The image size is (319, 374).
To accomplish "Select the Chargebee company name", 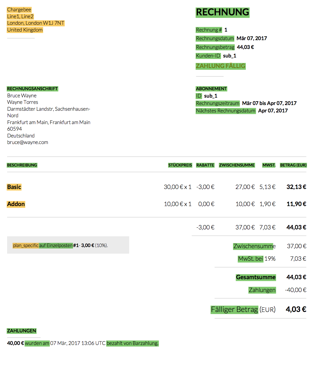I will point(19,10).
